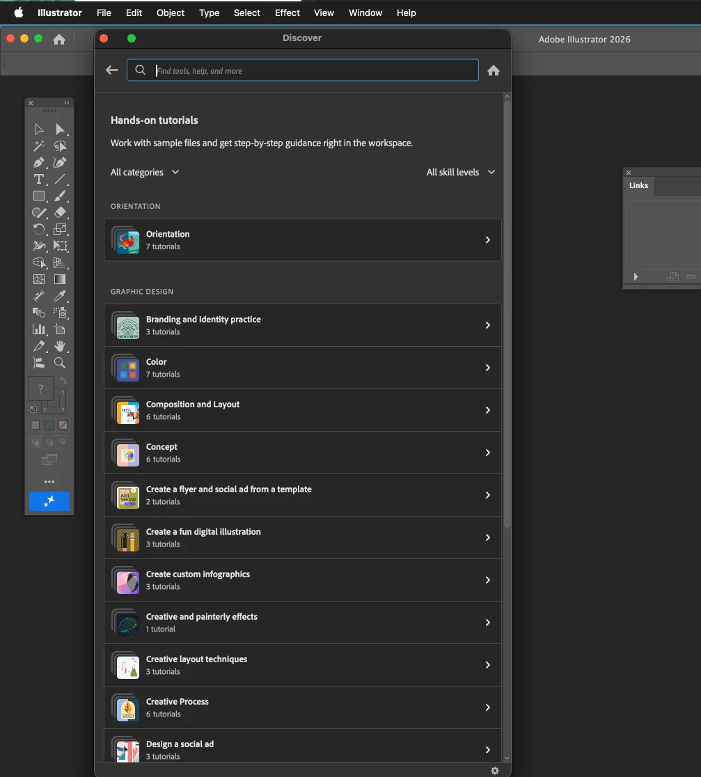Viewport: 701px width, 777px height.
Task: Select the Type tool
Action: tap(39, 180)
